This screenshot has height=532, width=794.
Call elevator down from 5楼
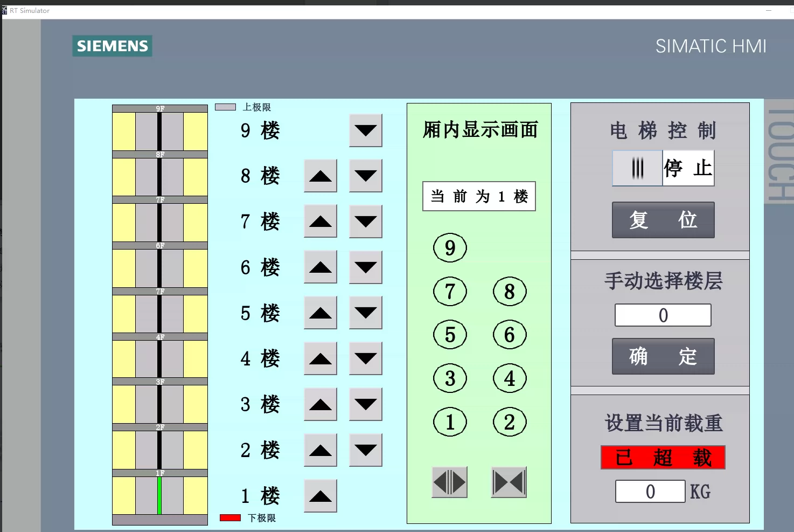(366, 313)
